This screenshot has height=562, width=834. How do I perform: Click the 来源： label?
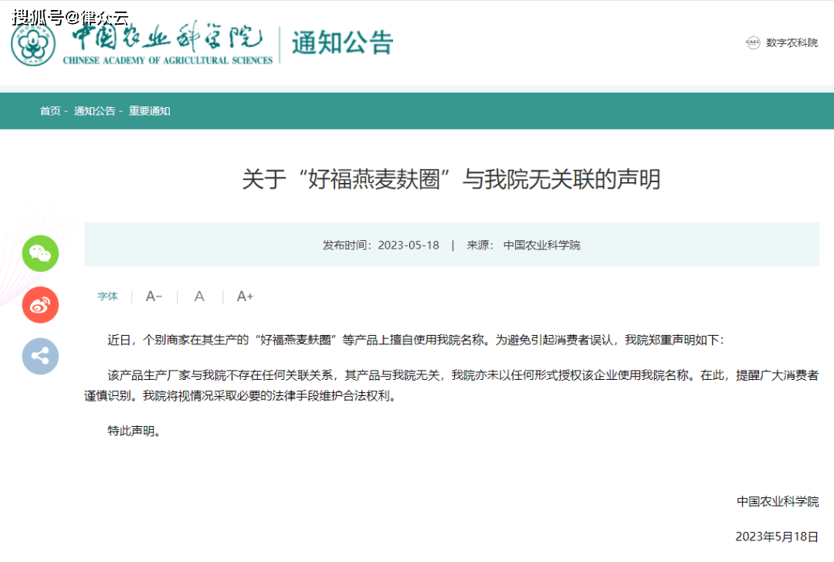pos(480,245)
